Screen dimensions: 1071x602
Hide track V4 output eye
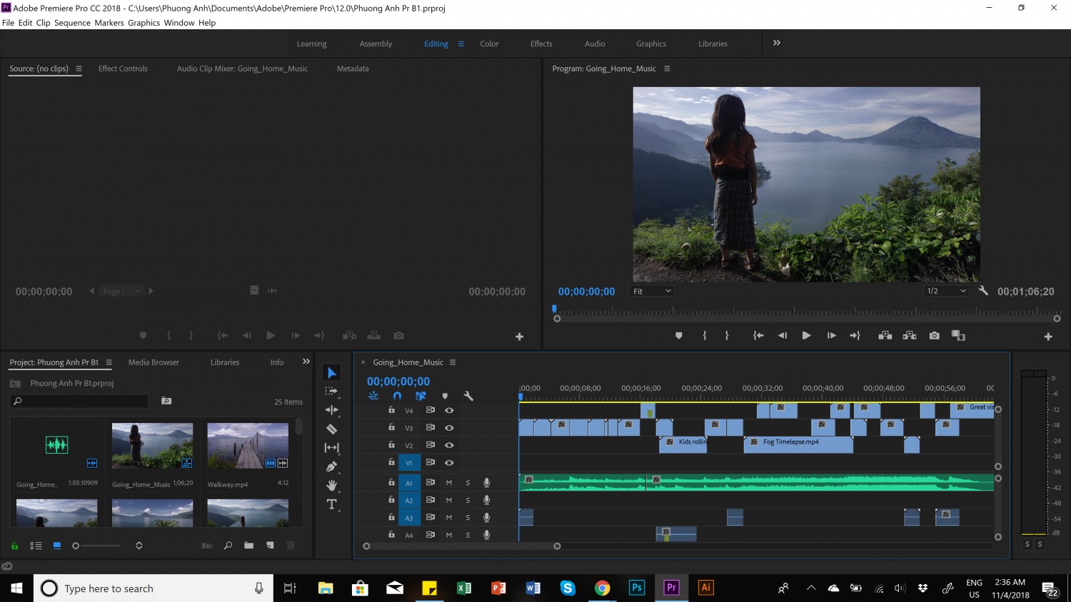pos(449,410)
